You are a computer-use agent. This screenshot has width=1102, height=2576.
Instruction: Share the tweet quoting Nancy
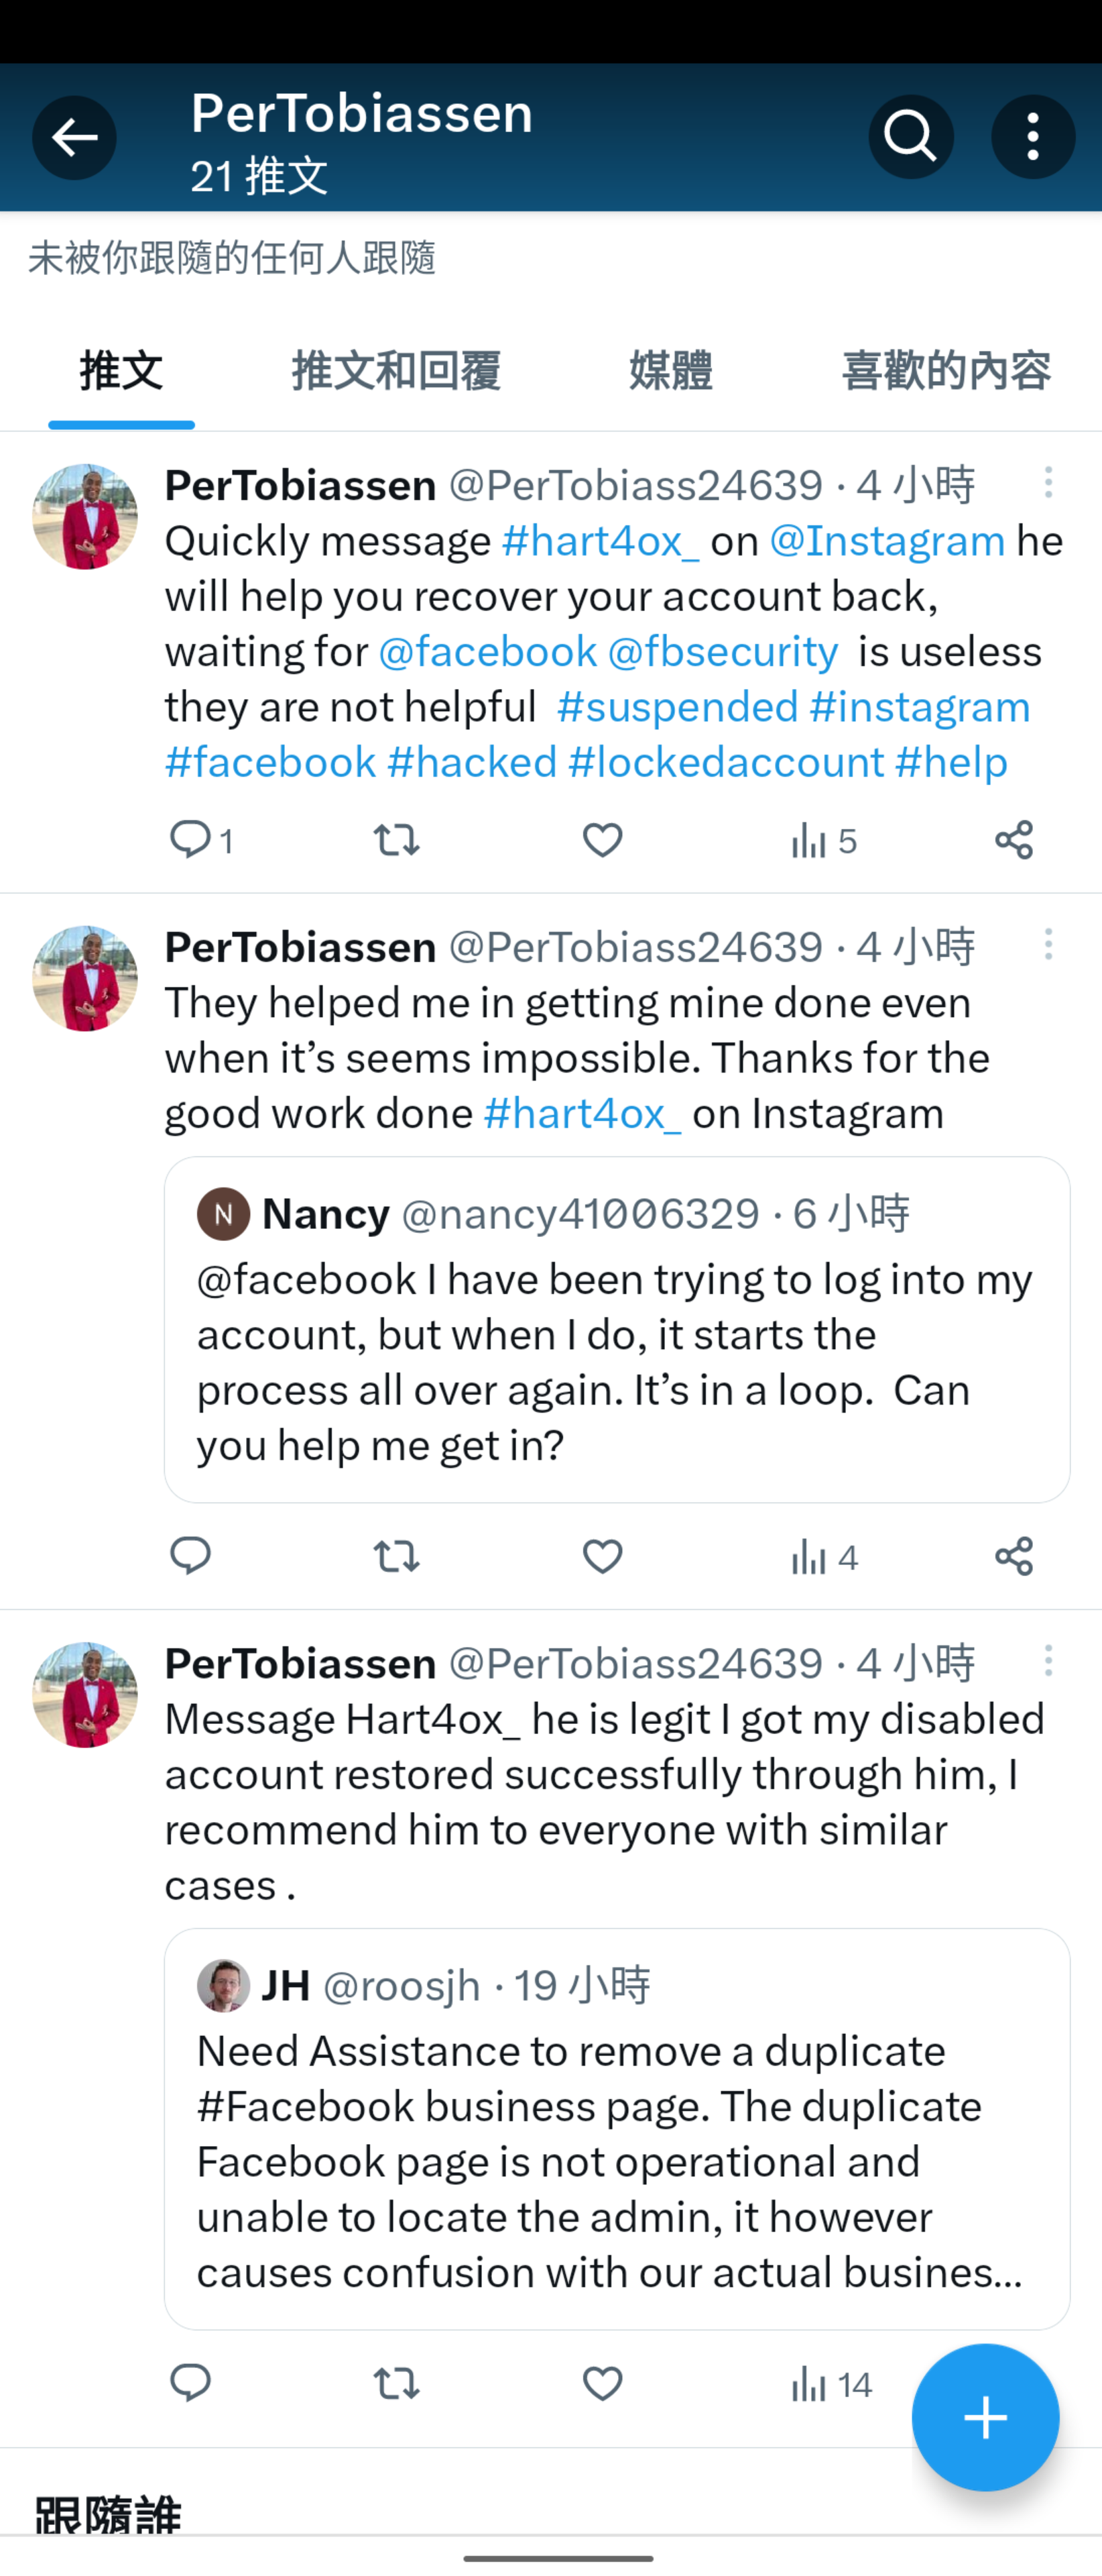pyautogui.click(x=1013, y=1556)
